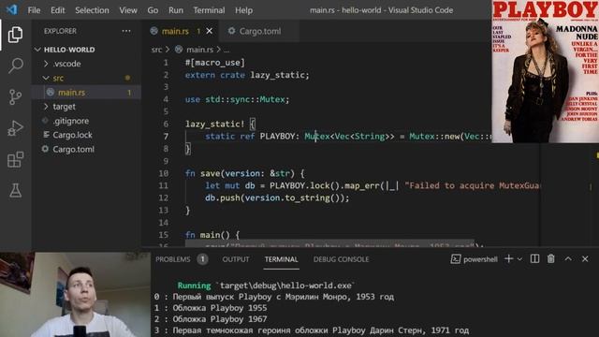
Task: Open the Go menu
Action: (153, 10)
